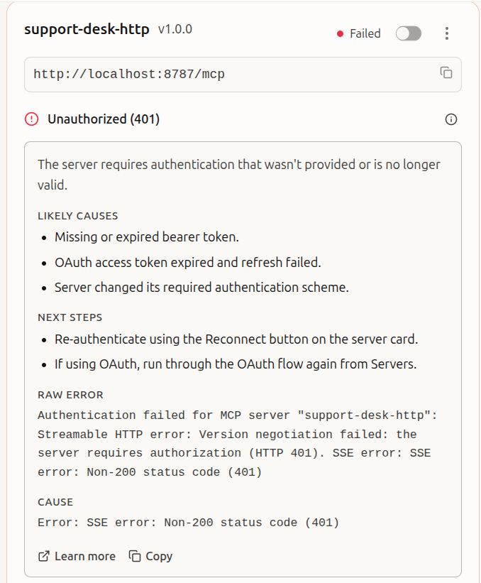The image size is (481, 583).
Task: Click the LIKELY CAUSES heading
Action: point(77,216)
